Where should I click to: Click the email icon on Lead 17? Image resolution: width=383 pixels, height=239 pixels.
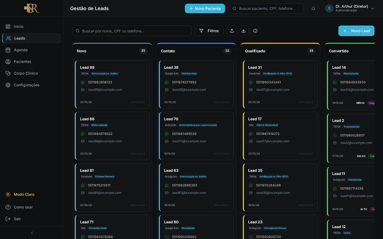(251, 141)
